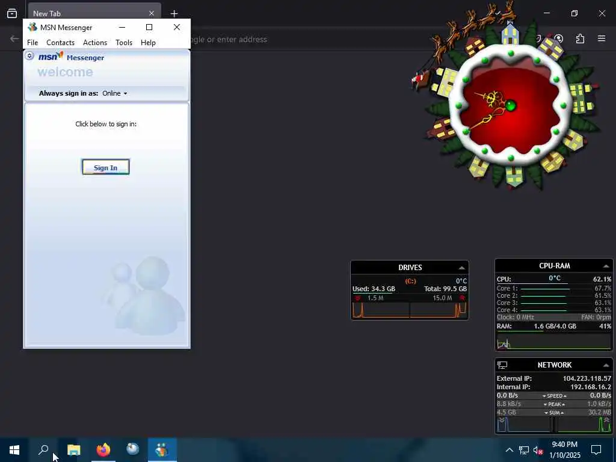The width and height of the screenshot is (616, 462).
Task: Collapse the CPU-RAM widget arrow
Action: (606, 266)
